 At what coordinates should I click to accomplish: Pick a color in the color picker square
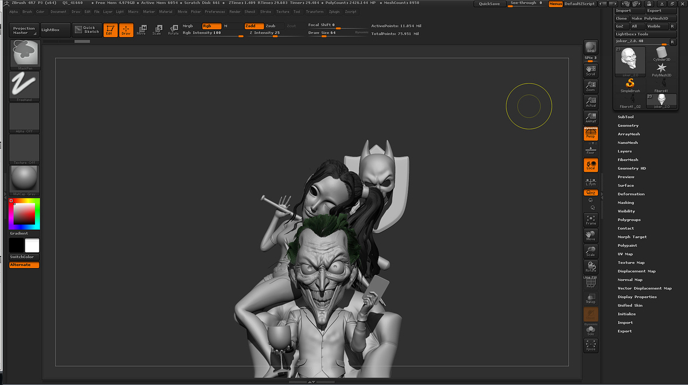(x=24, y=214)
